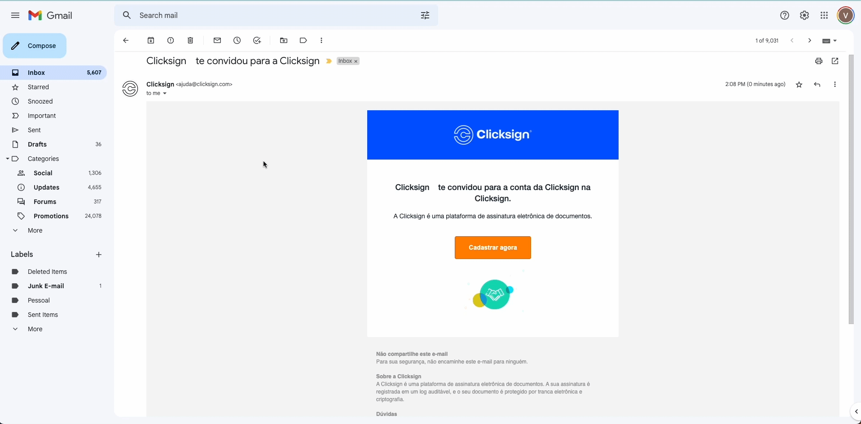Show search options filter icon

coord(425,15)
